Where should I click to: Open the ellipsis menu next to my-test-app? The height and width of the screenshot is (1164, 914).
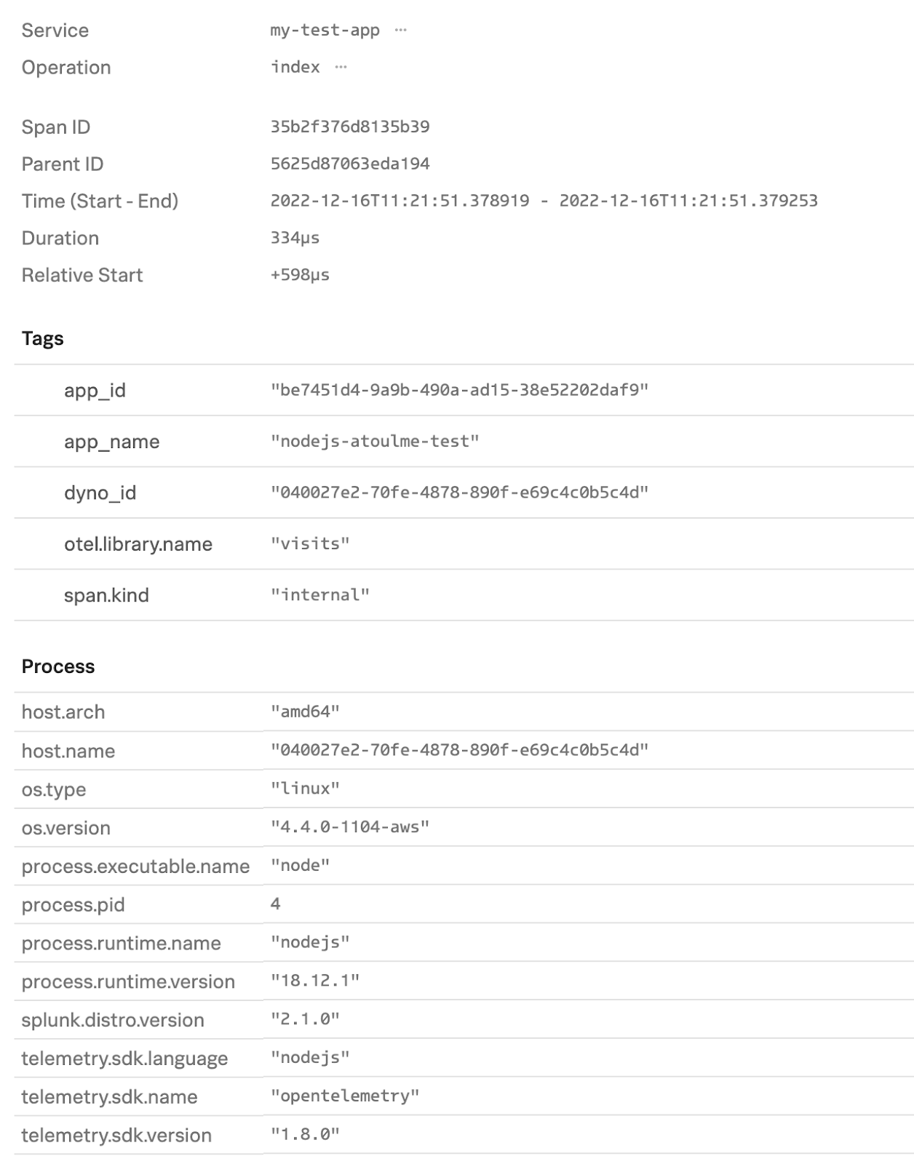[400, 31]
